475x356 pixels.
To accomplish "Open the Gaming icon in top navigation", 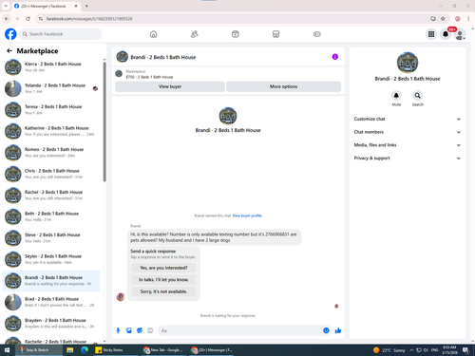I will pos(317,34).
